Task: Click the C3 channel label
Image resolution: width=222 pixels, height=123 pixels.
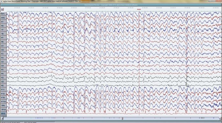Action: tap(4, 62)
